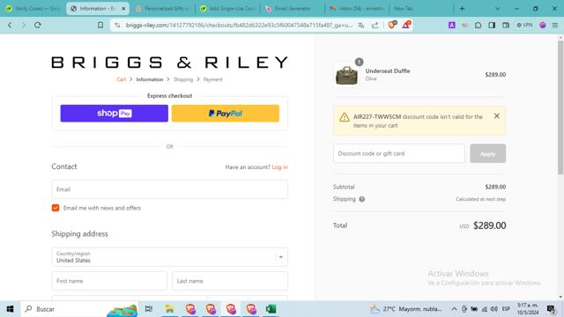Open Task View on the taskbar

pyautogui.click(x=149, y=309)
